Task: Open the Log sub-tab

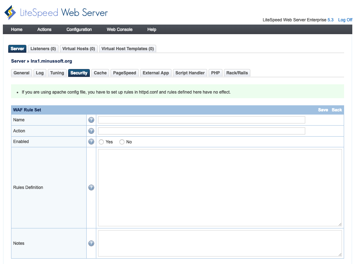Action: coord(40,73)
